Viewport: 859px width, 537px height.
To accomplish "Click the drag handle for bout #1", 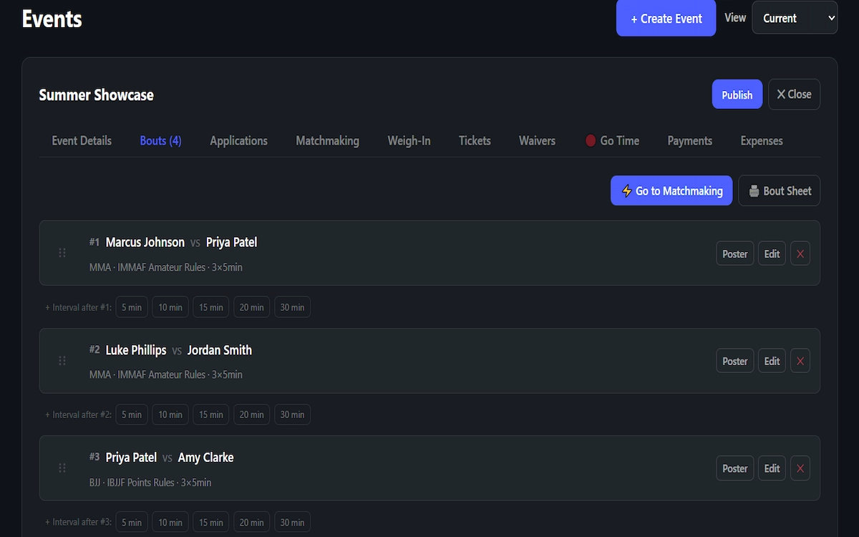I will tap(62, 253).
